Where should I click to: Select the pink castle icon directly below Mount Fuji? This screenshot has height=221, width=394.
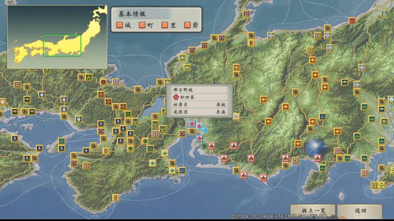point(317,158)
